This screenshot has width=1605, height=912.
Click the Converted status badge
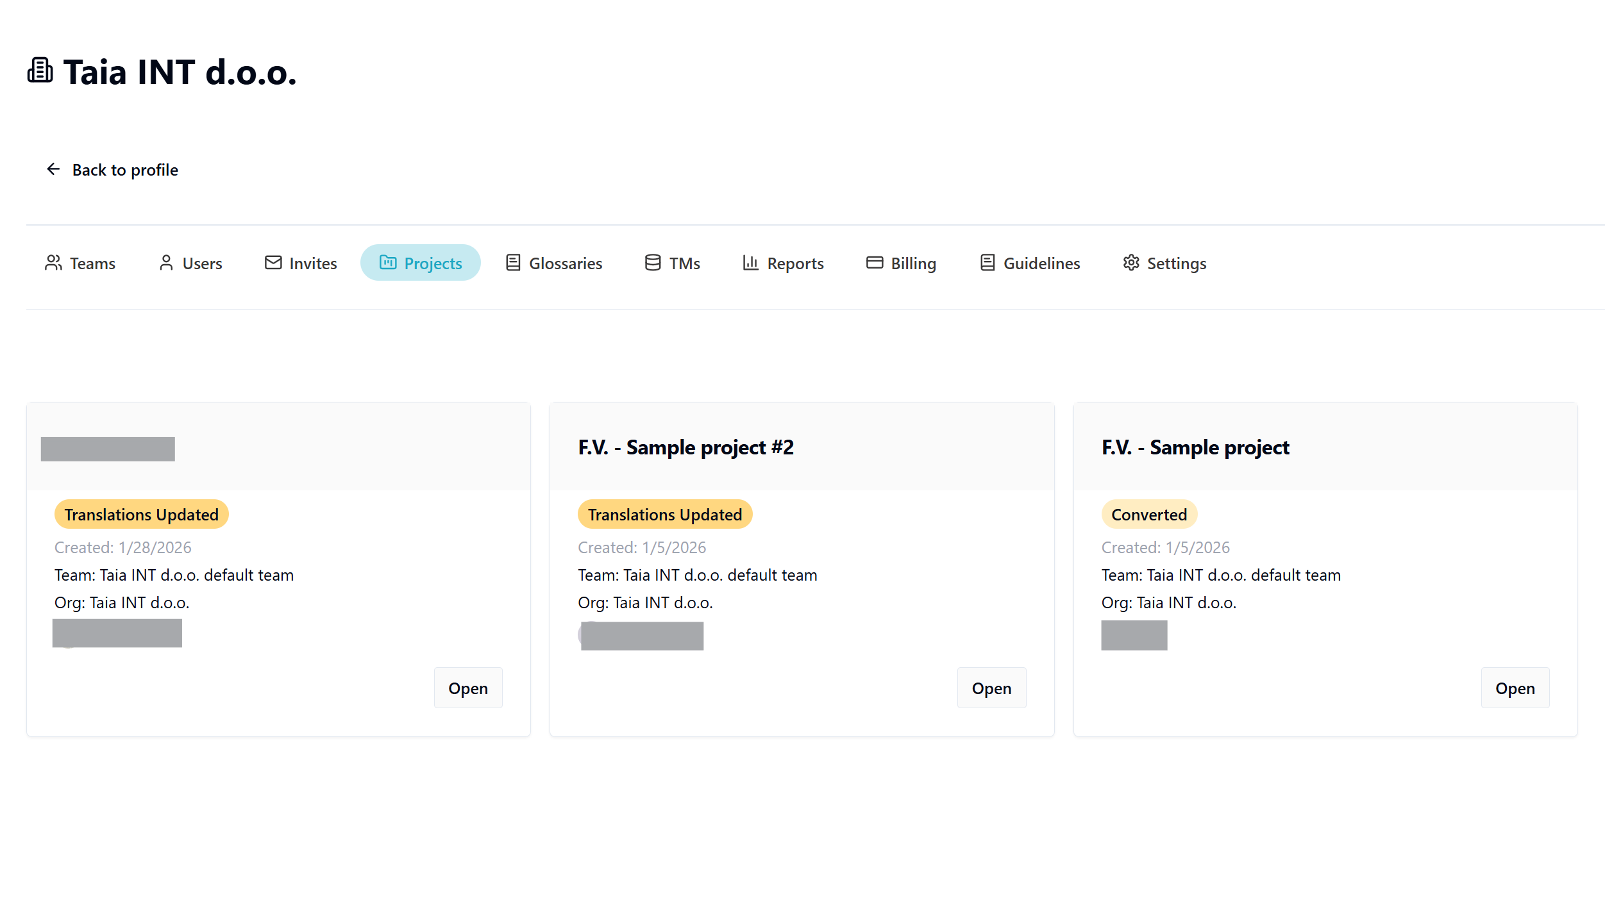(x=1148, y=514)
